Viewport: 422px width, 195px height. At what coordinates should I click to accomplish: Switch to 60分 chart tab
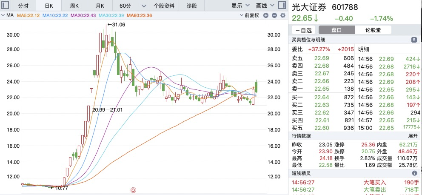coord(125,6)
